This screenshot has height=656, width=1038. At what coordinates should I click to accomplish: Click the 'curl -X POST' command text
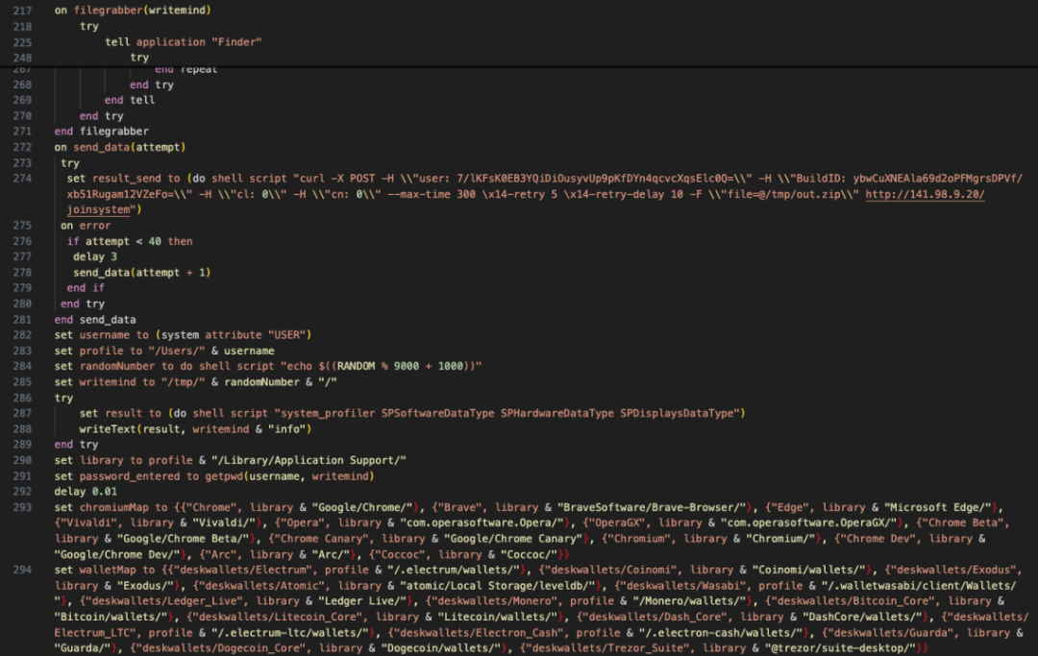337,179
